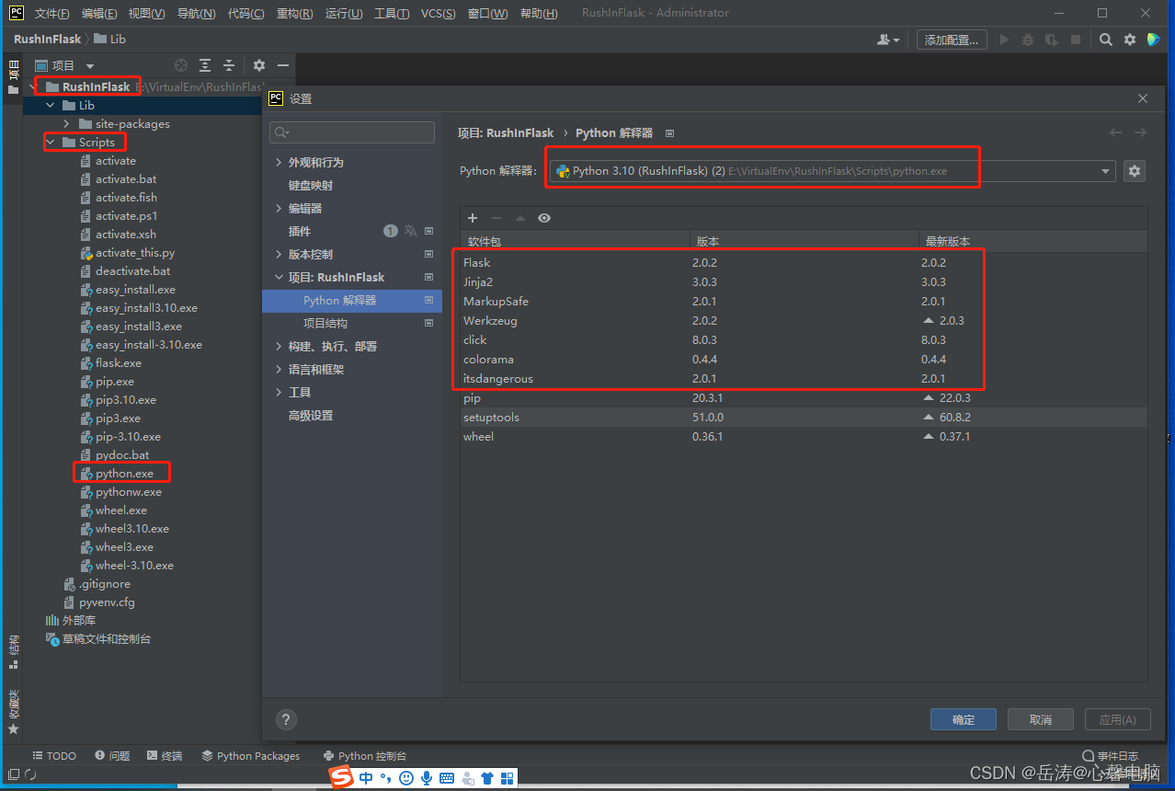Open the 终端 terminal tab
Viewport: 1175px width, 791px height.
click(x=165, y=756)
